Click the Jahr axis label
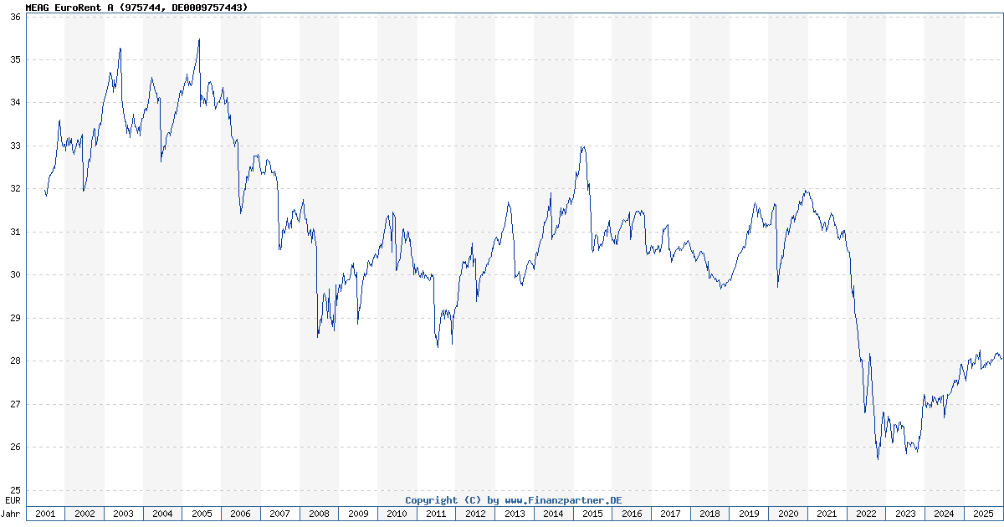The height and width of the screenshot is (527, 1004). [11, 514]
